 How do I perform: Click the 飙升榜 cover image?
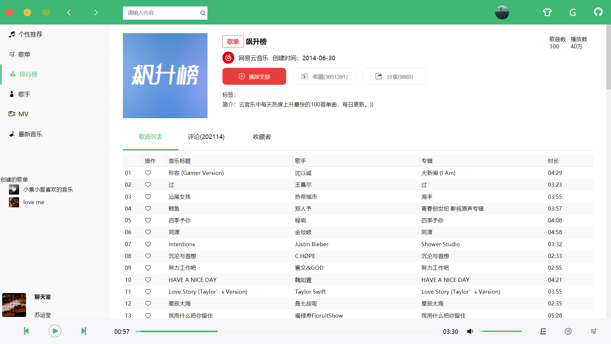click(165, 75)
